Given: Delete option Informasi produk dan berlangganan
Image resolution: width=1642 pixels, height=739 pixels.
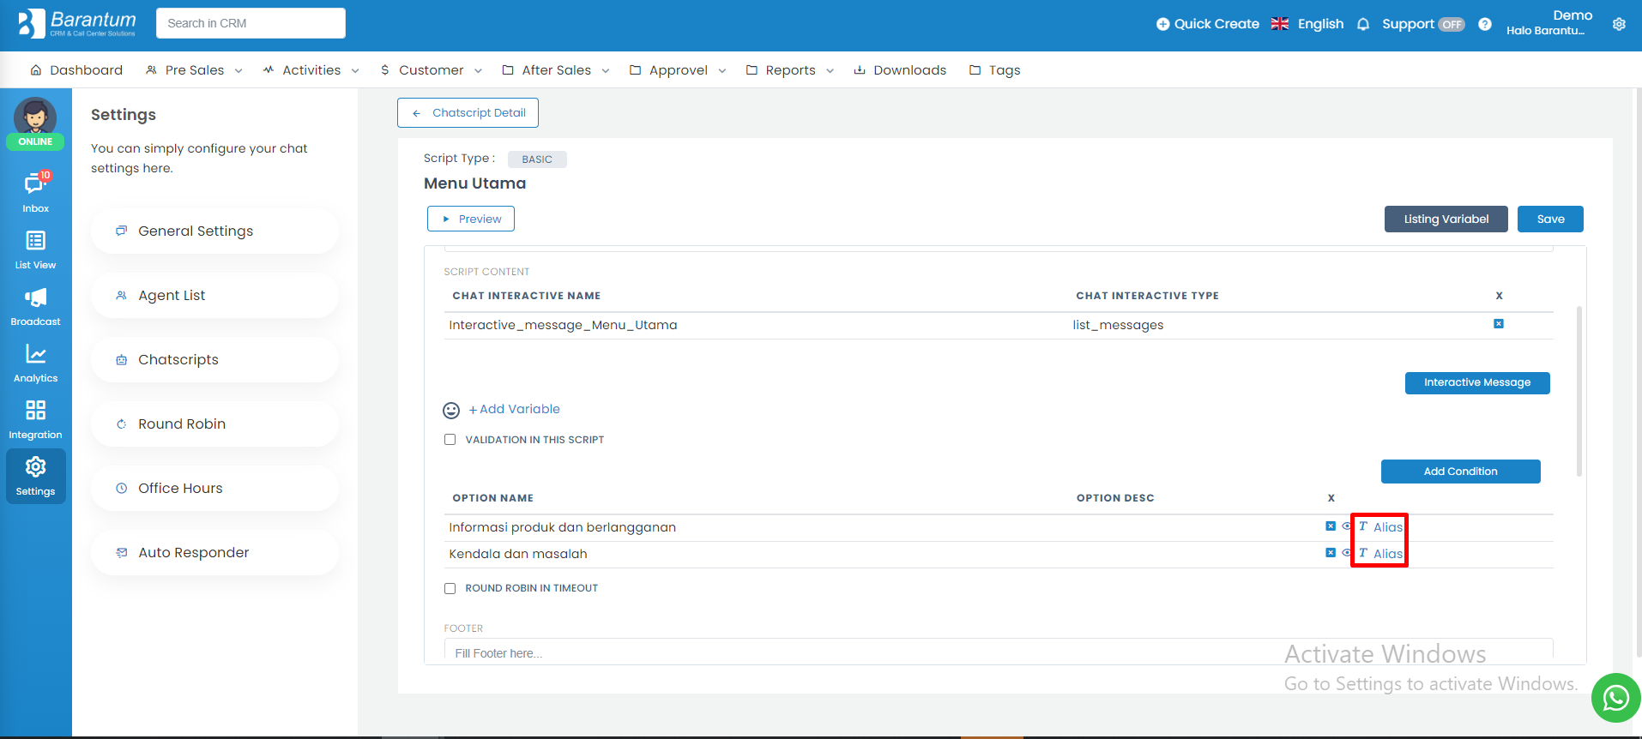Looking at the screenshot, I should point(1331,526).
